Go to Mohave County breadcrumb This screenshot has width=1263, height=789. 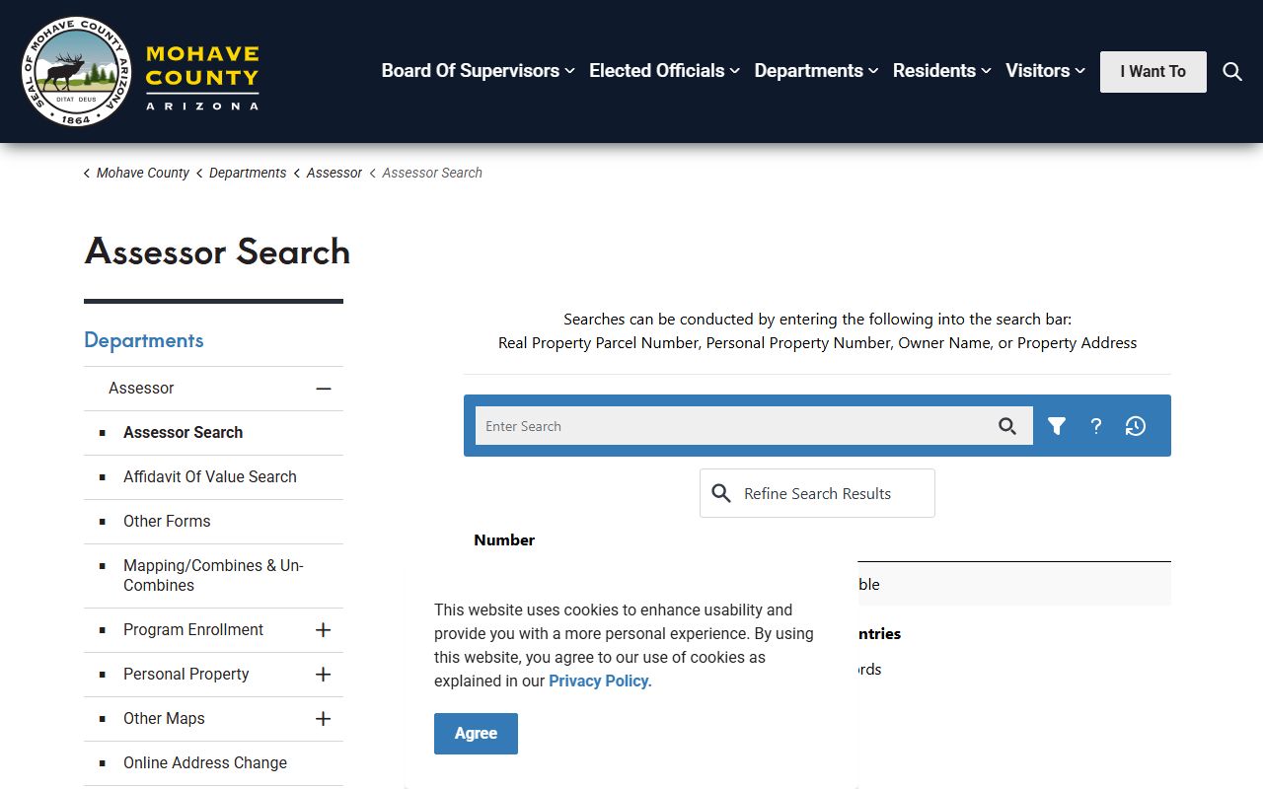click(143, 173)
